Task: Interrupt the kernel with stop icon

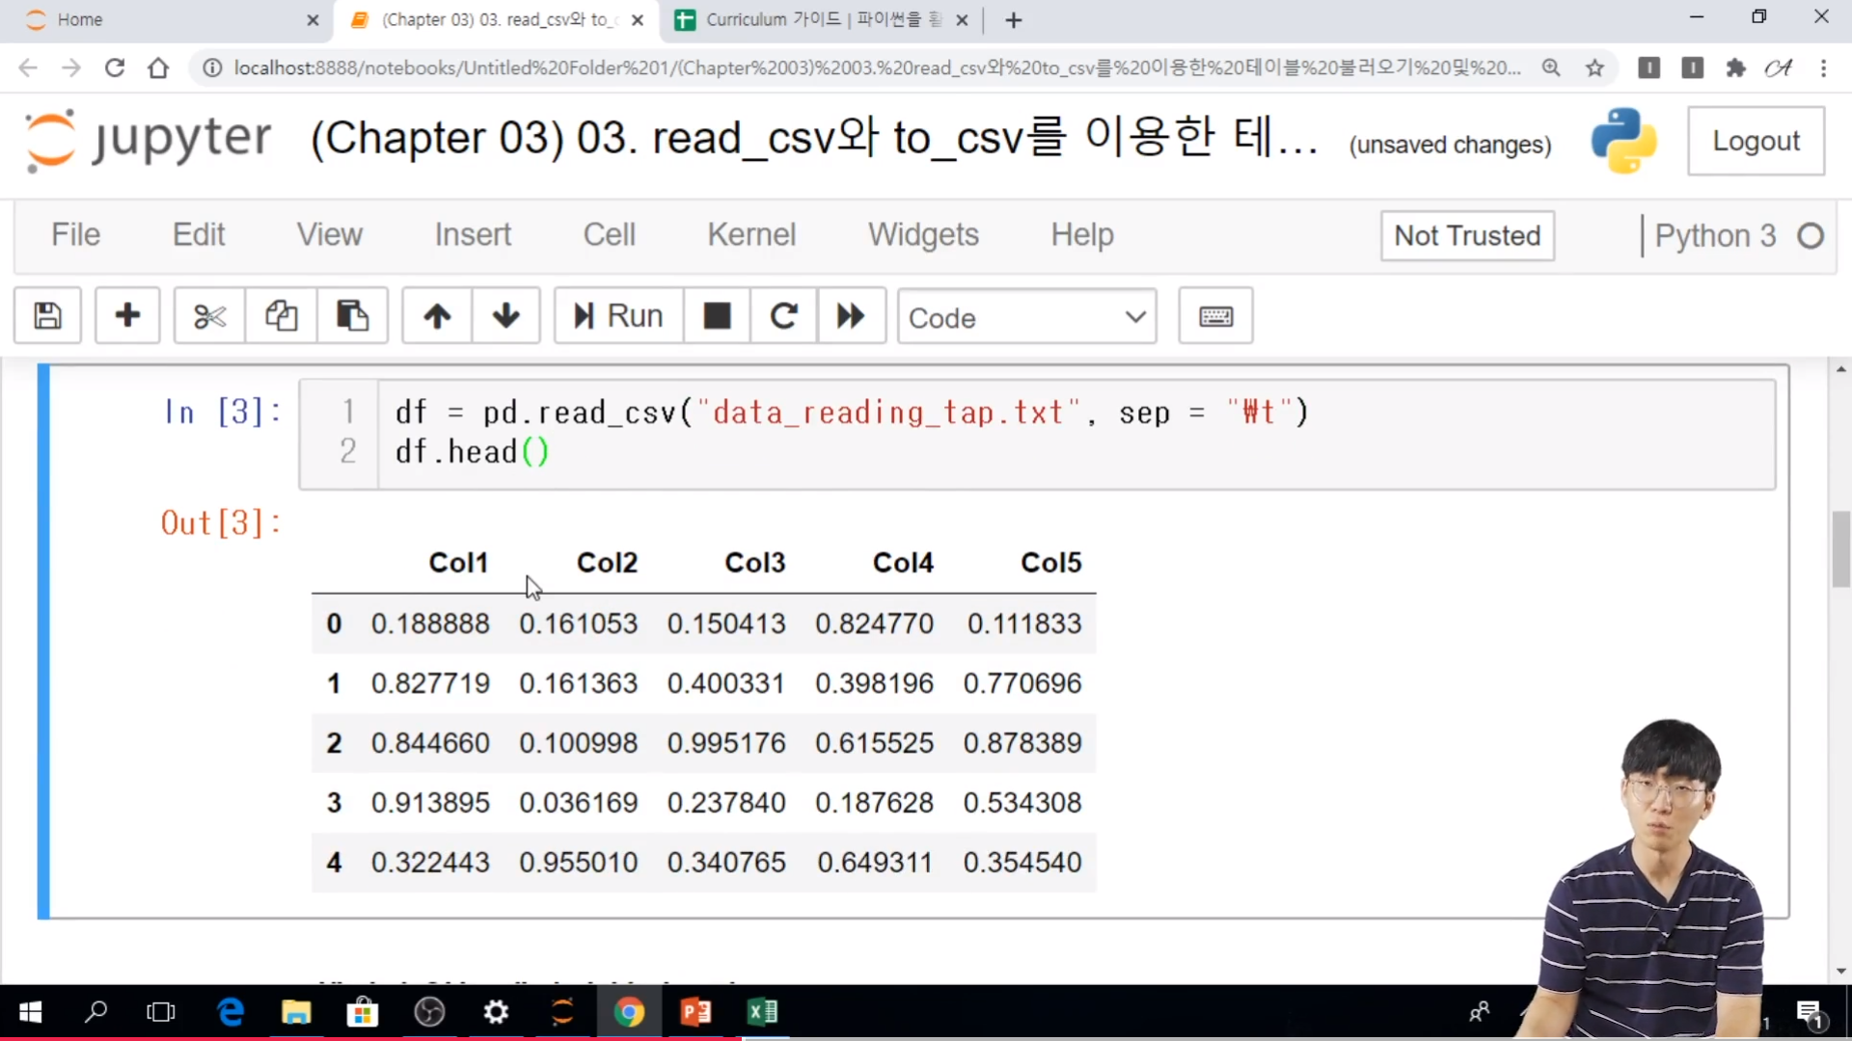Action: click(x=717, y=316)
